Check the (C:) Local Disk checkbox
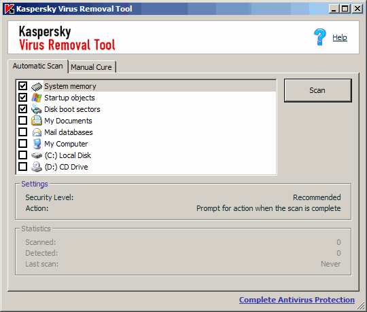Viewport: 367px width, 312px height. [x=22, y=155]
